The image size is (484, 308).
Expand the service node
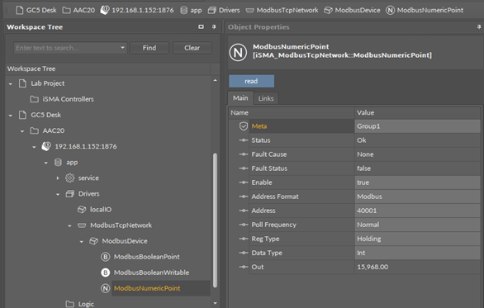coord(58,178)
